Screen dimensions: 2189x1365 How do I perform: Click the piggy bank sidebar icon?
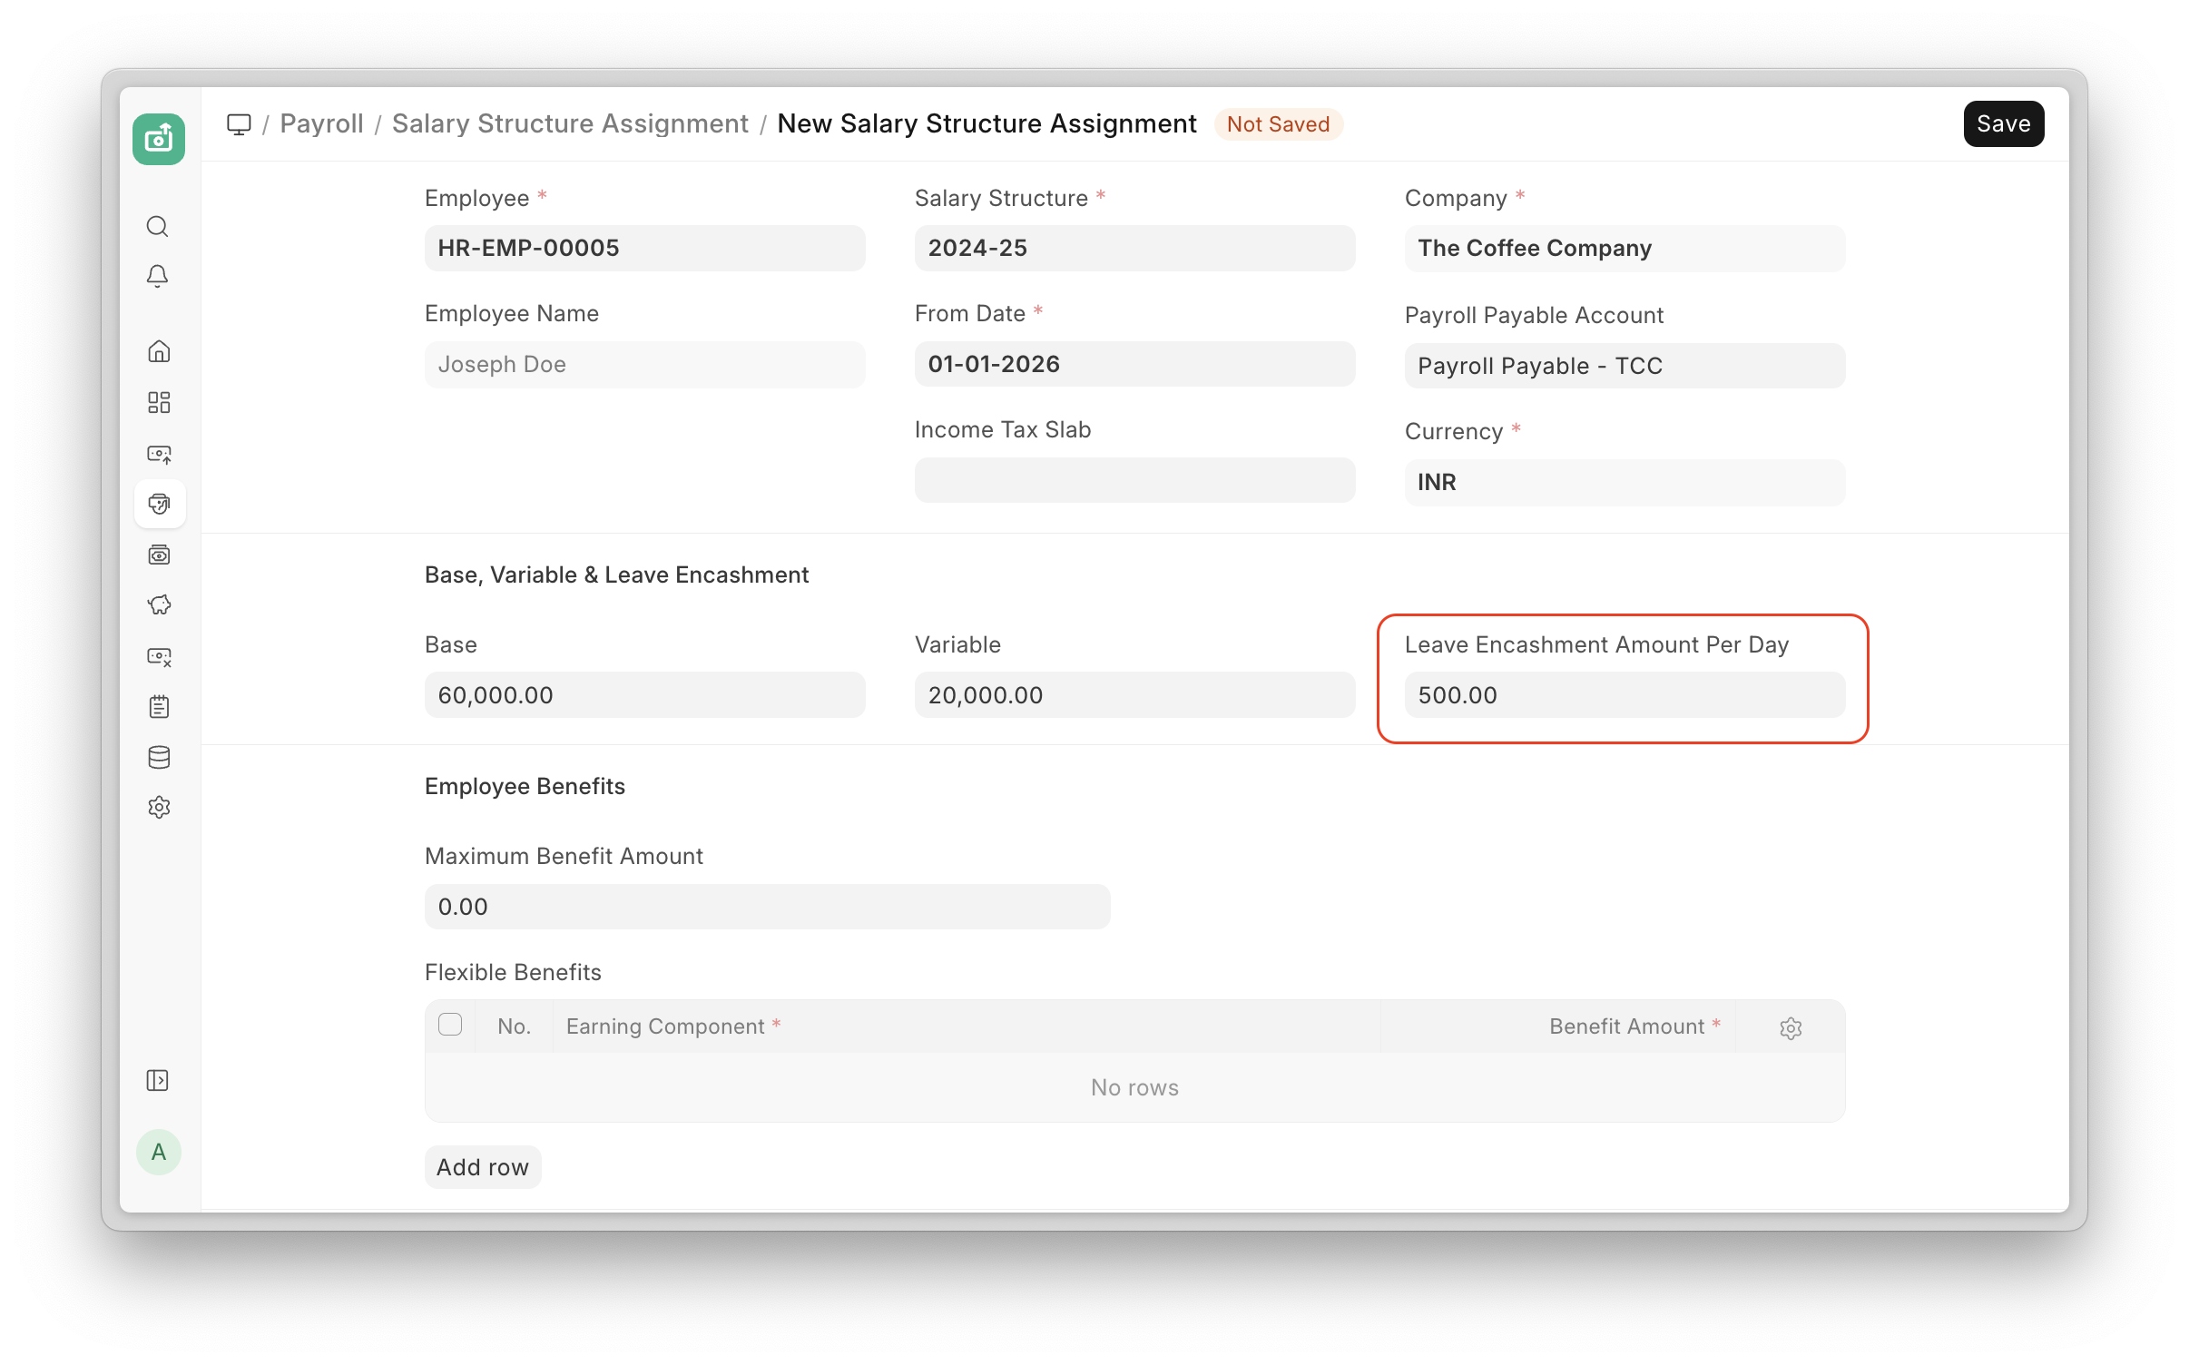[159, 605]
